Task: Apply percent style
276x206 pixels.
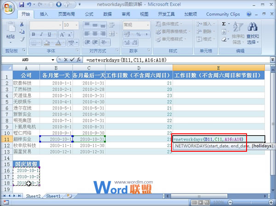Action: point(138,34)
